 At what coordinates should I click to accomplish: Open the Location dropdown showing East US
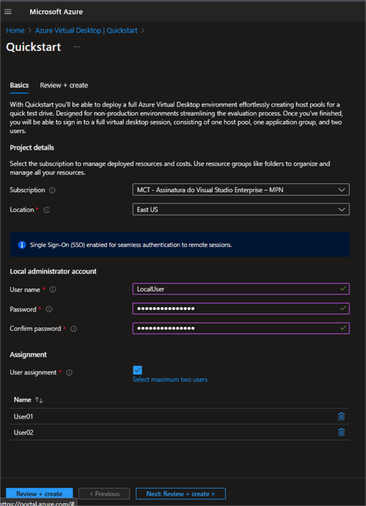click(241, 210)
